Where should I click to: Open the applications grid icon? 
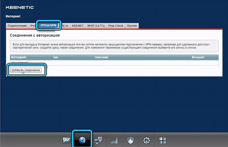point(163,140)
